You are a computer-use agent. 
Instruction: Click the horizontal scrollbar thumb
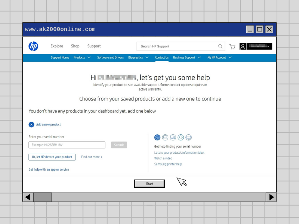click(43, 197)
